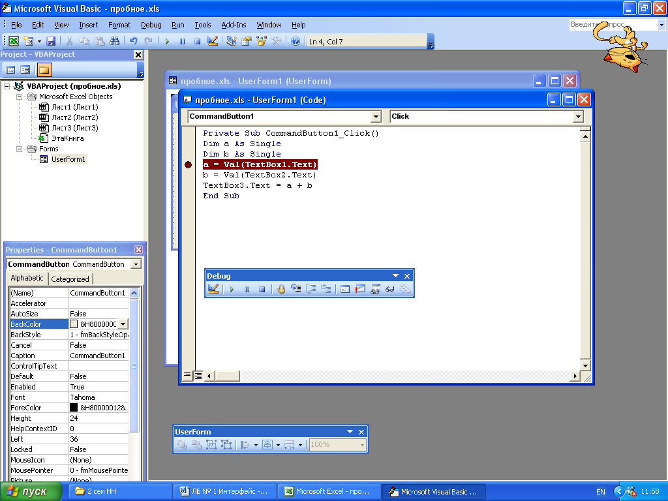The width and height of the screenshot is (668, 501).
Task: Click Design Mode icon in Debug toolbar
Action: pos(213,289)
